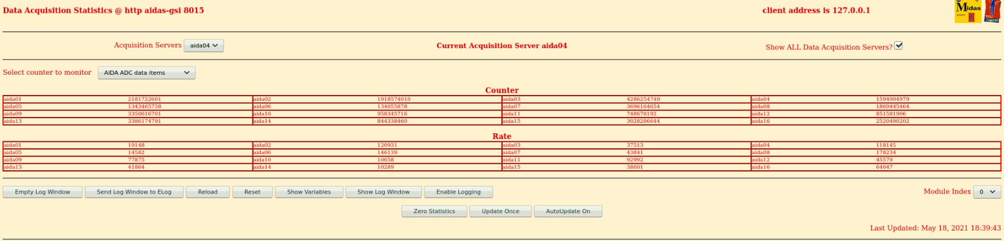Click counter value 2520490202
This screenshot has height=241, width=1004.
pos(893,121)
